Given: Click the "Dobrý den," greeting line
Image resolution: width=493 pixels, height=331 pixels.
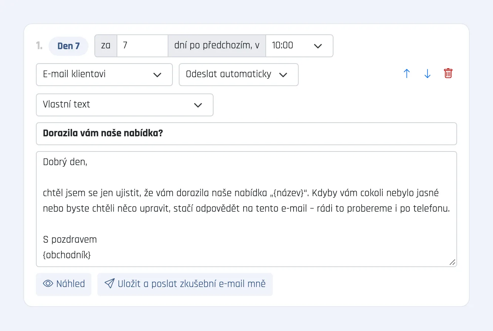Looking at the screenshot, I should pyautogui.click(x=65, y=162).
